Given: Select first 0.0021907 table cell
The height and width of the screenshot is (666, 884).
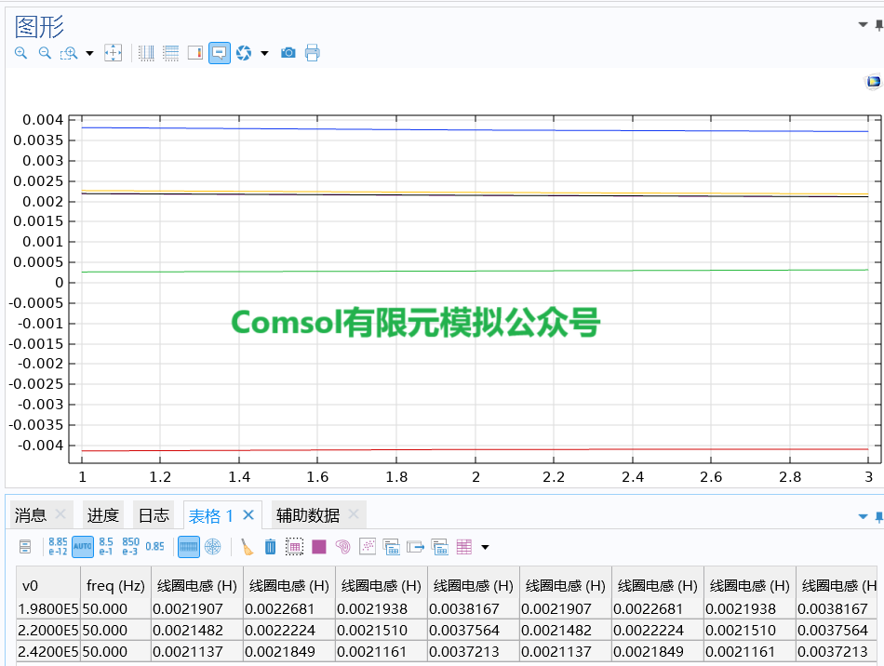Looking at the screenshot, I should click(196, 609).
